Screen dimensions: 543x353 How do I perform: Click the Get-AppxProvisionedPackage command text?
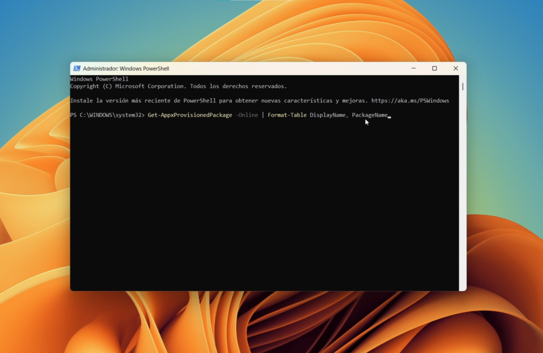189,115
